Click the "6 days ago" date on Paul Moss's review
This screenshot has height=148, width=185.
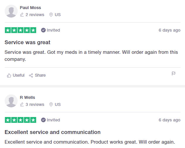(169, 30)
